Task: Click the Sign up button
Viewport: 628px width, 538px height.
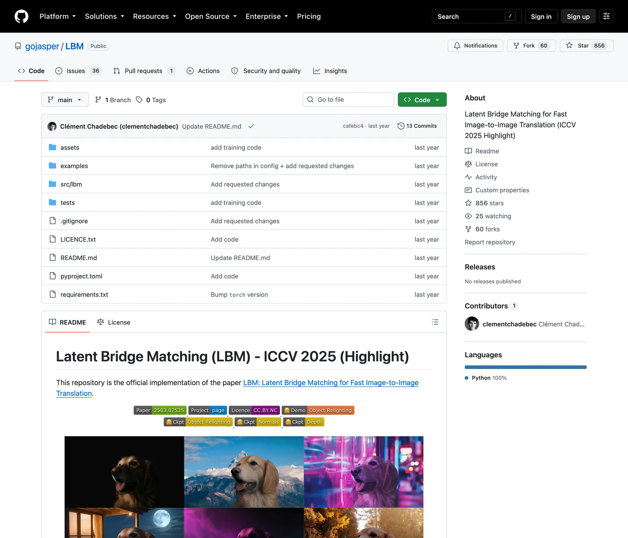Action: click(578, 16)
